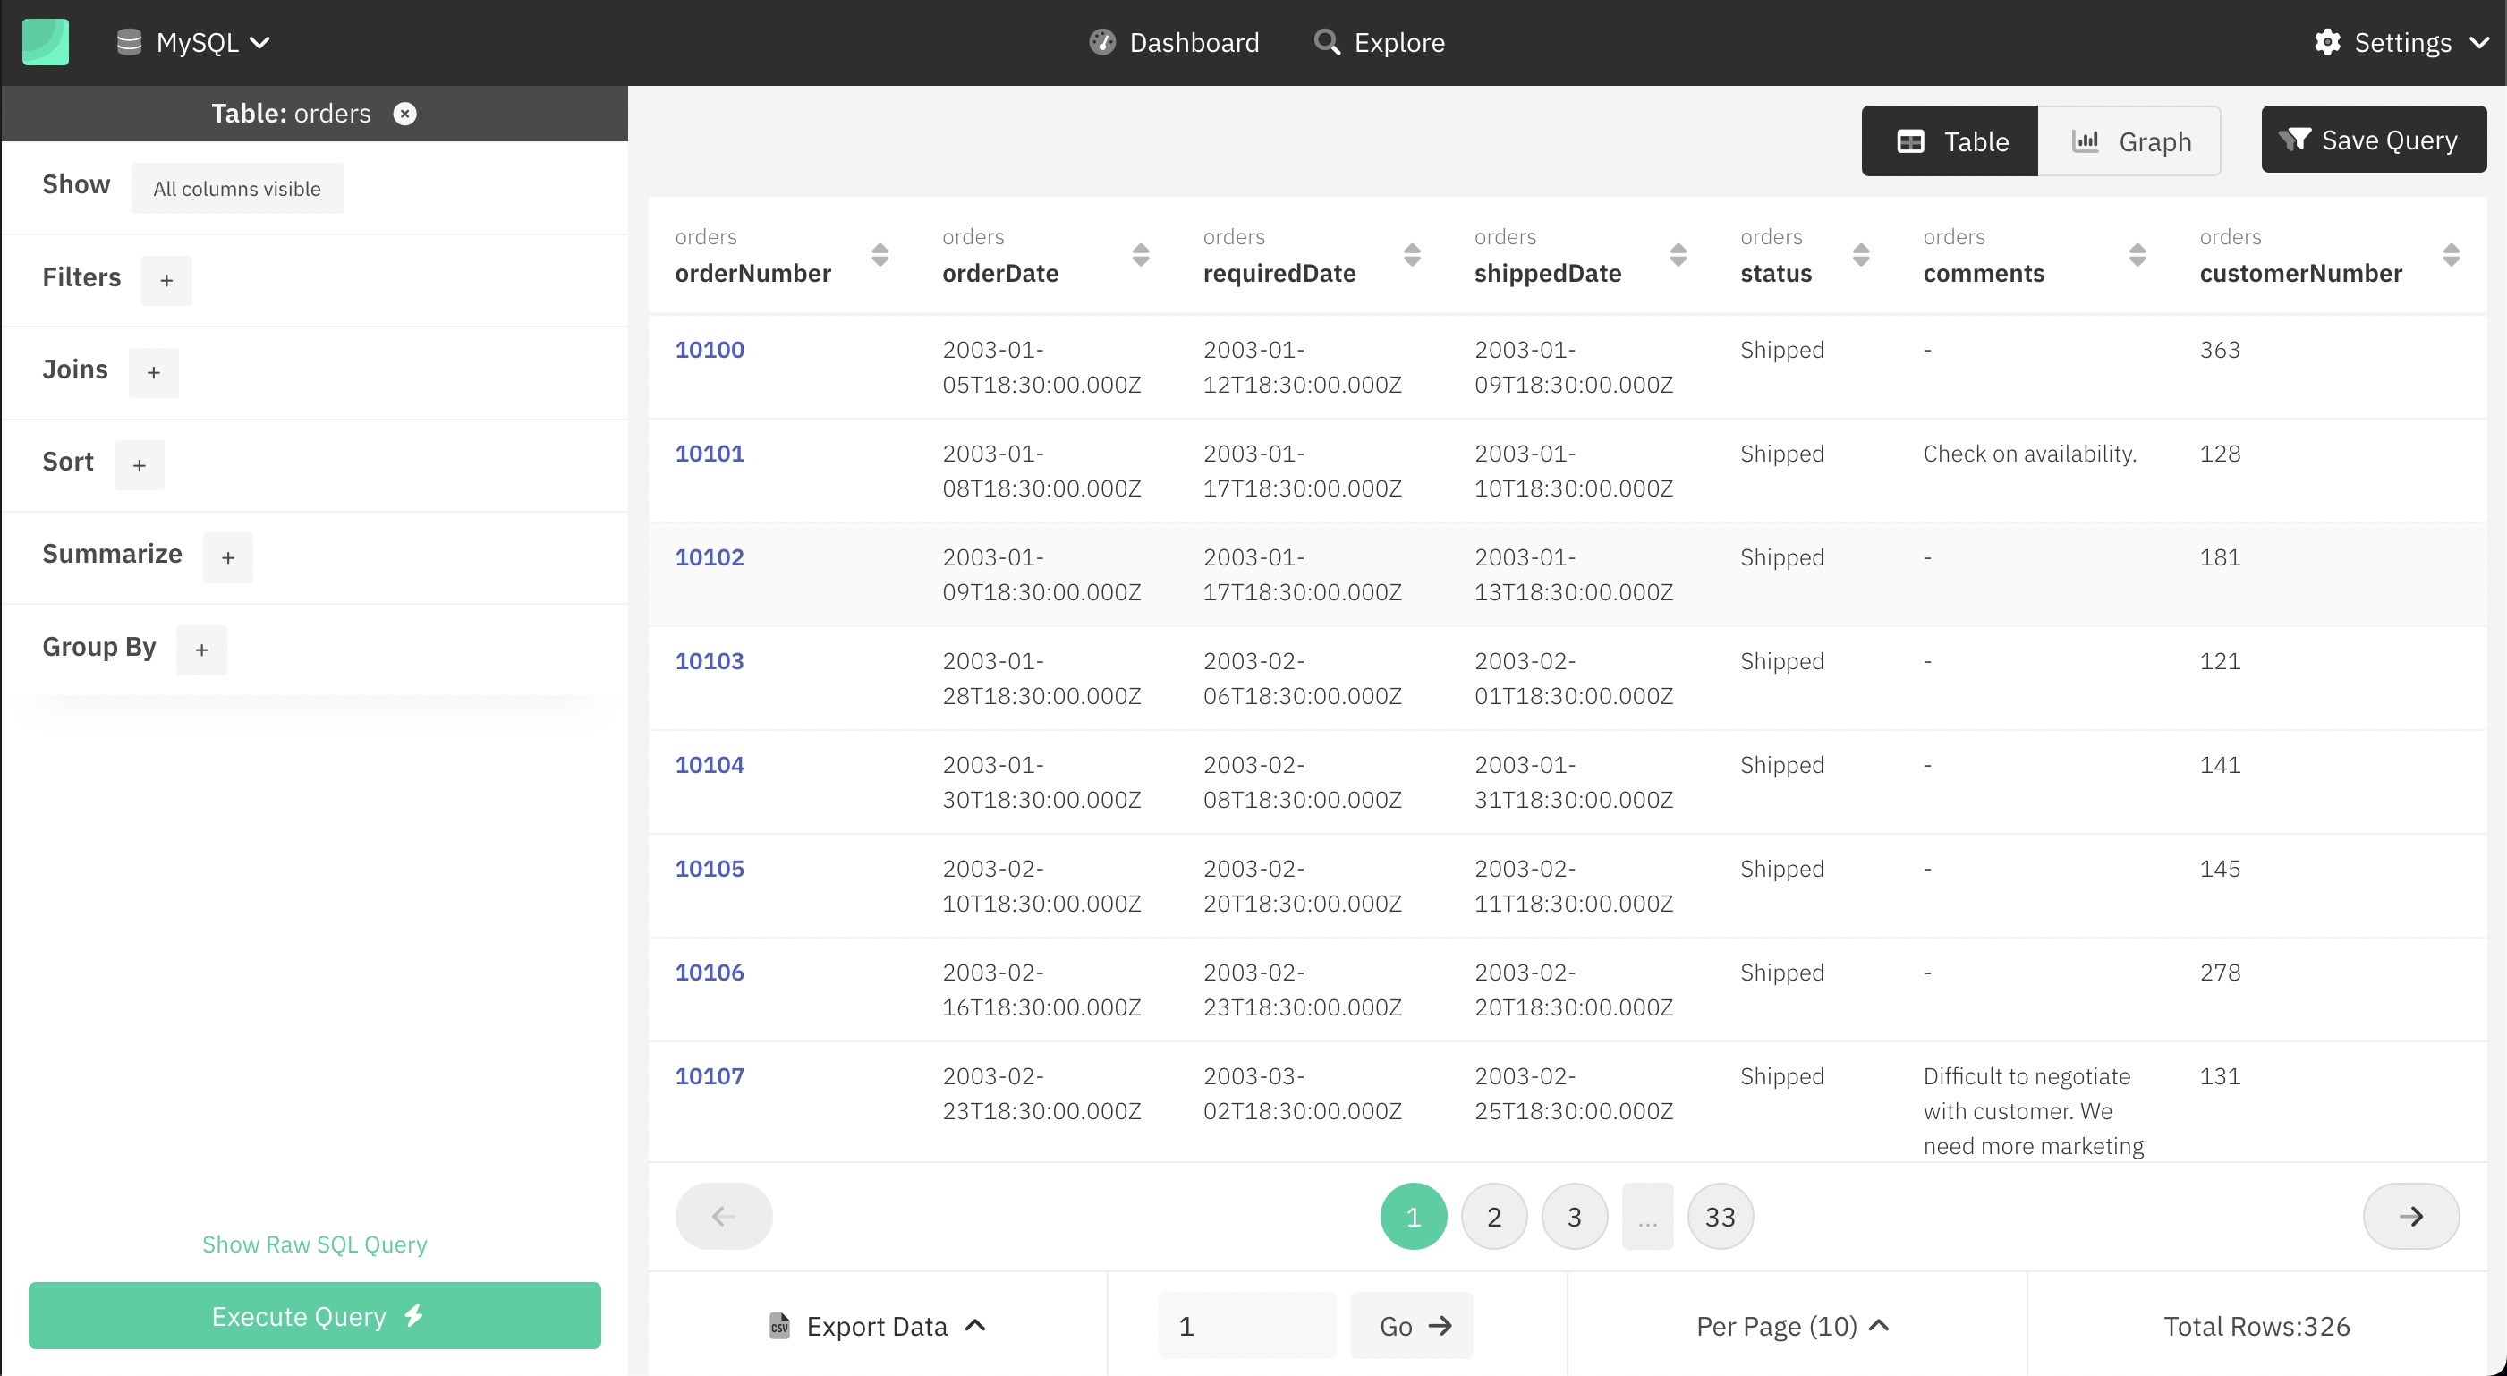The image size is (2507, 1376).
Task: Open order 10102 link
Action: click(x=710, y=556)
